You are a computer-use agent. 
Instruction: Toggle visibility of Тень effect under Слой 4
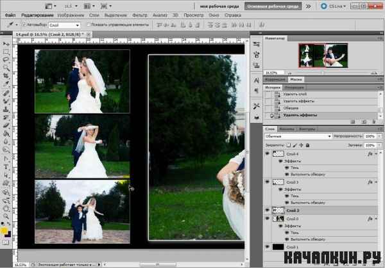[x=287, y=168]
